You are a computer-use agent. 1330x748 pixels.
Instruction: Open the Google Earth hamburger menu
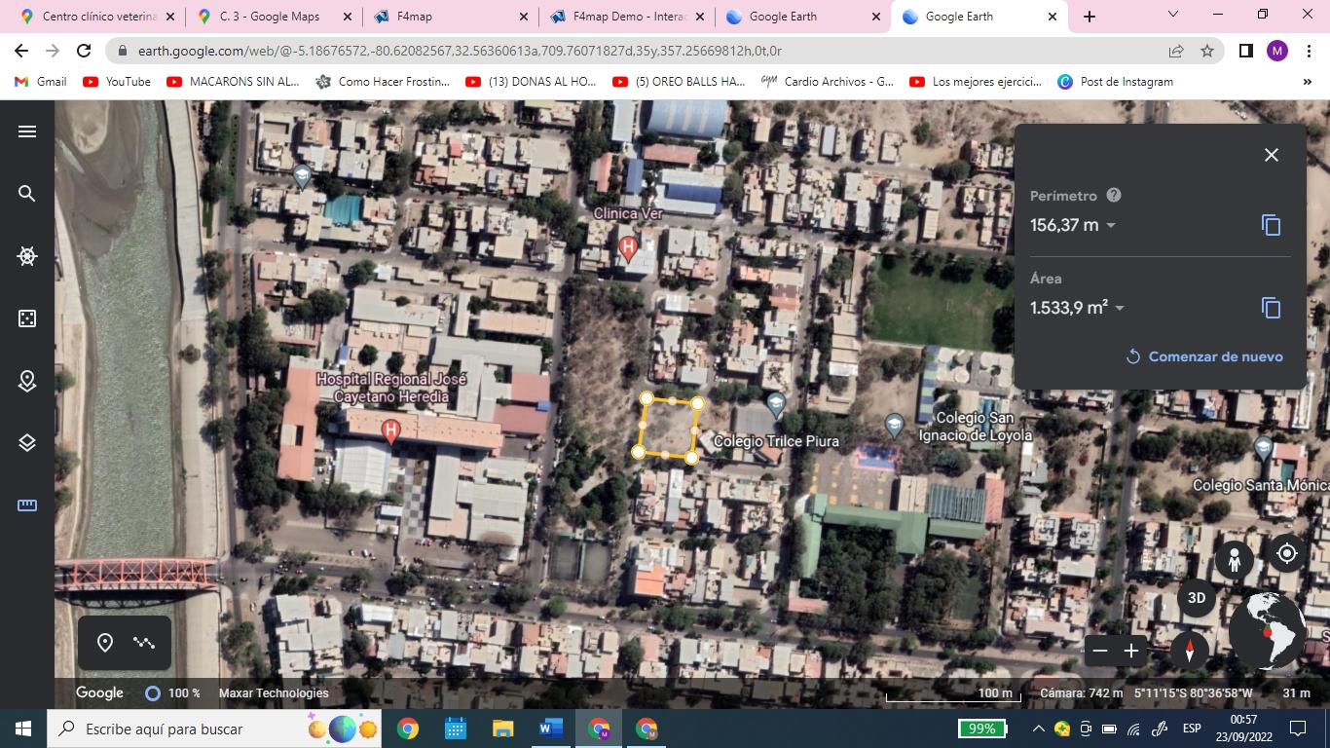tap(27, 131)
